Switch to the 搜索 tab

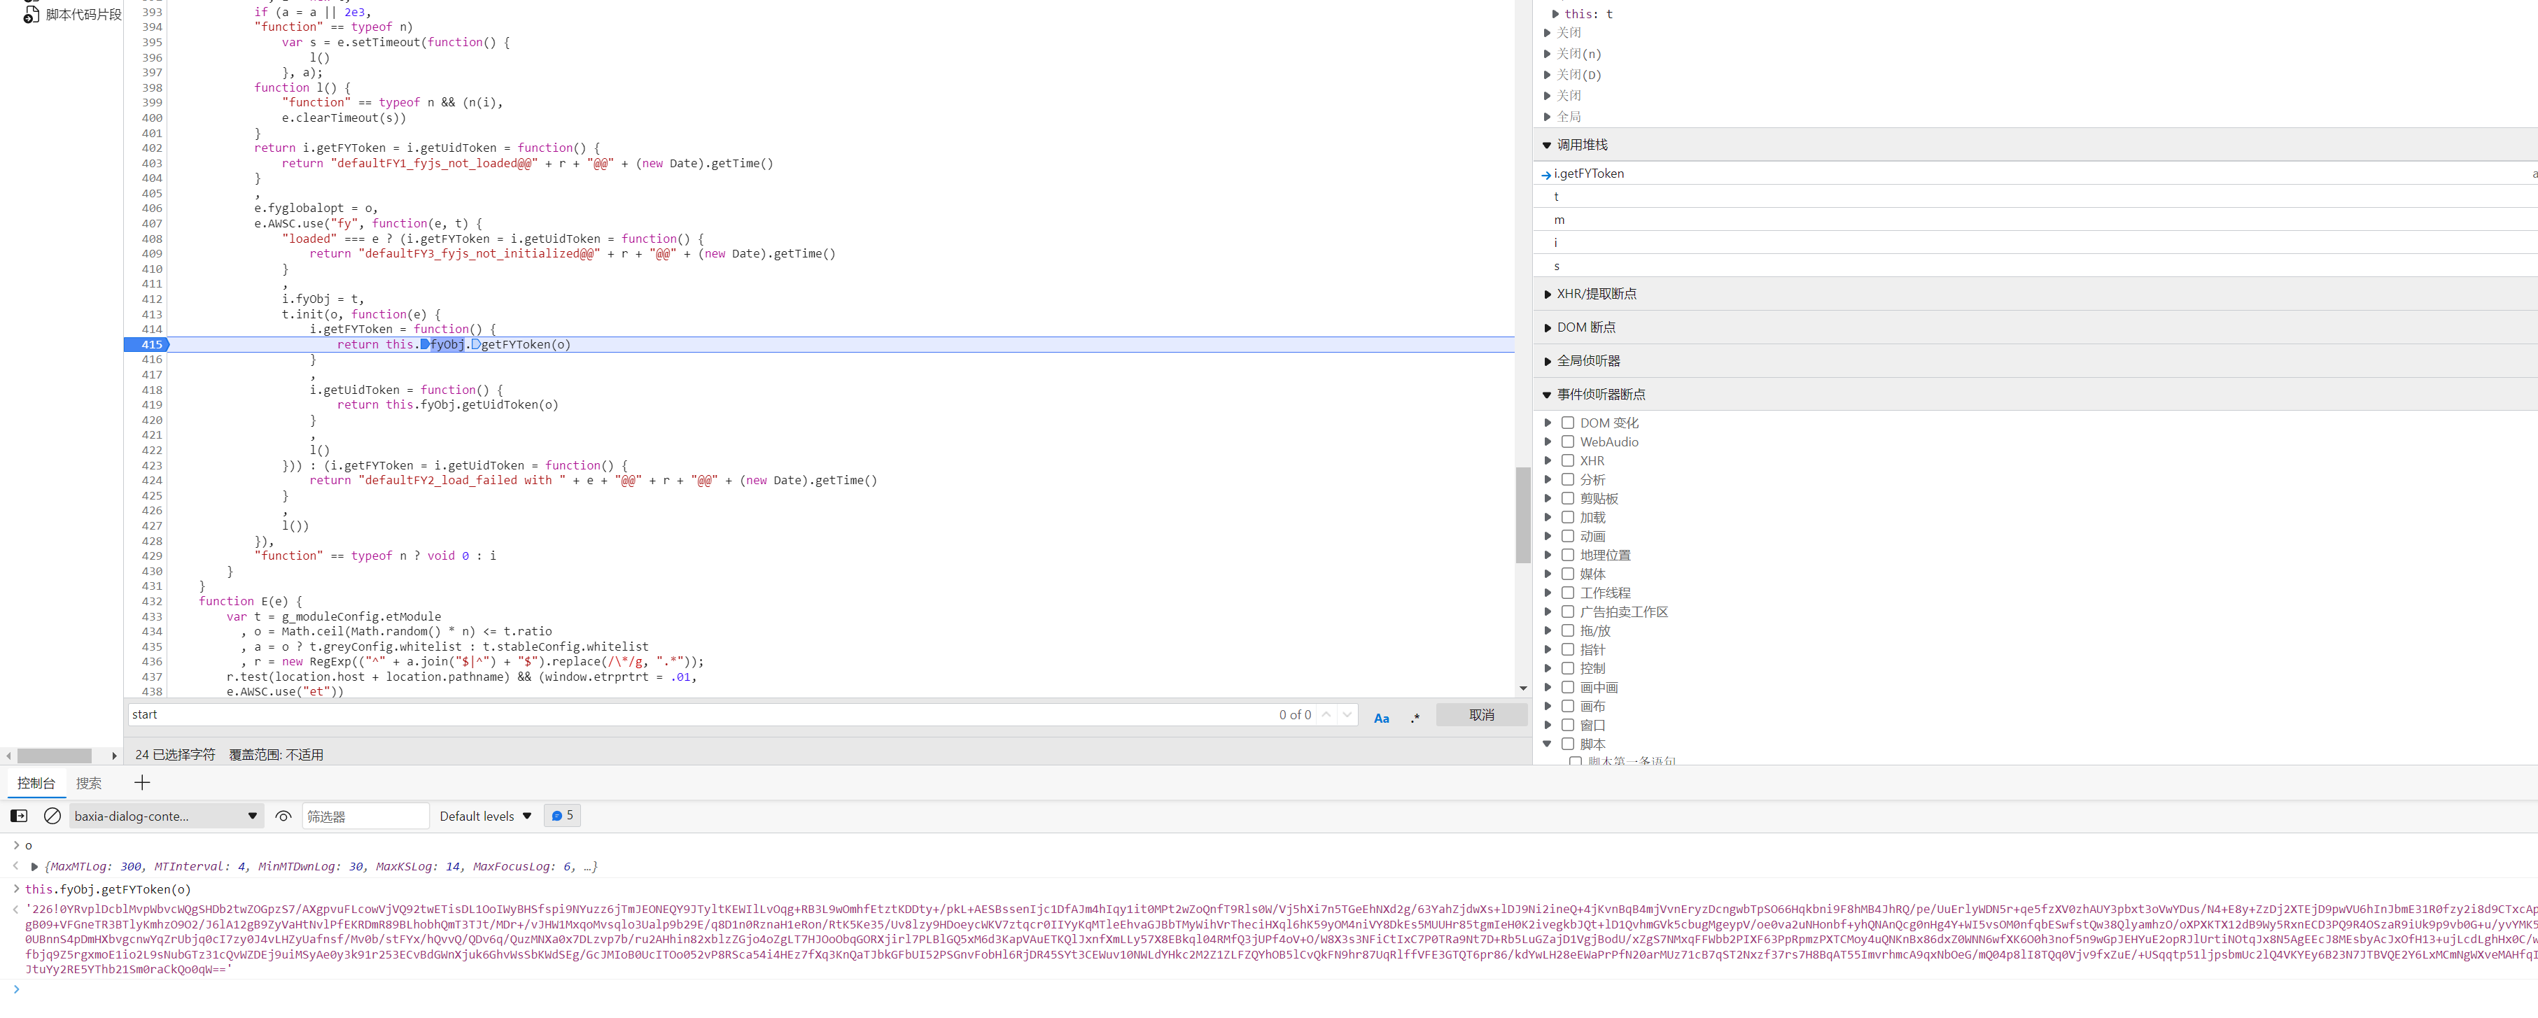pos(89,783)
